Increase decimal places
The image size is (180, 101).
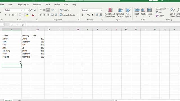[x=97, y=15]
